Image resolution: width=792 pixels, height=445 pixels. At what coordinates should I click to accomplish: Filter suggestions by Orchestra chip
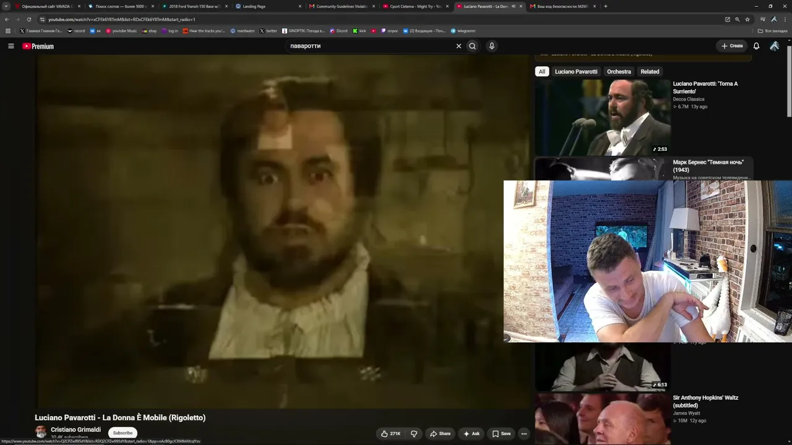coord(619,72)
